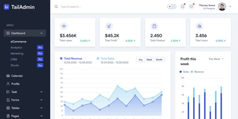
Task: Click the Thomas Anree user name
Action: [x=207, y=5]
